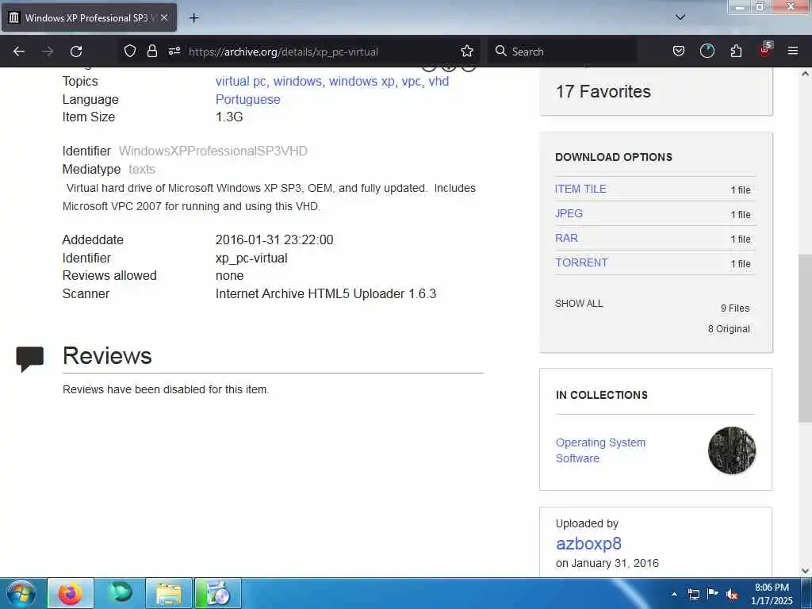Click the WindowsXPProfessionalSP3VHD identifier text
Screen dimensions: 812x609
coord(213,151)
